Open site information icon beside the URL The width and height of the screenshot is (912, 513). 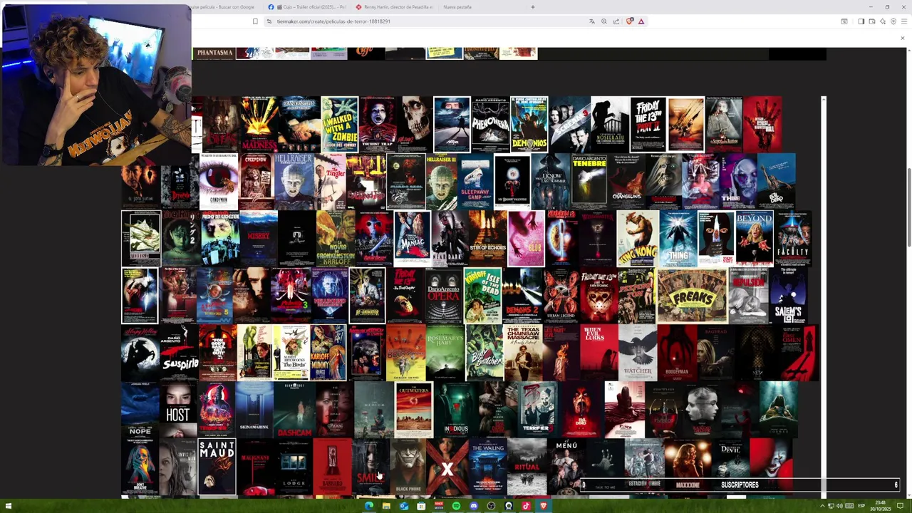click(269, 21)
